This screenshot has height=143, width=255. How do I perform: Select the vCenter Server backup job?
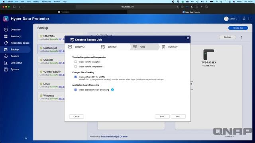click(51, 73)
